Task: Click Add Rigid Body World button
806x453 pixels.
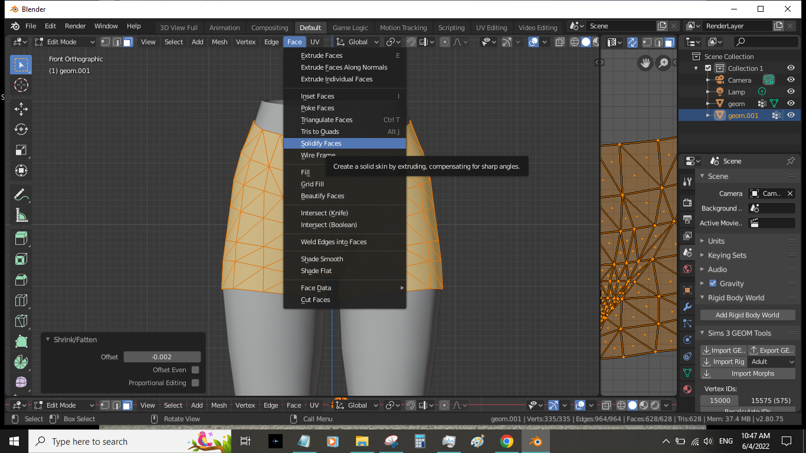Action: 747,315
